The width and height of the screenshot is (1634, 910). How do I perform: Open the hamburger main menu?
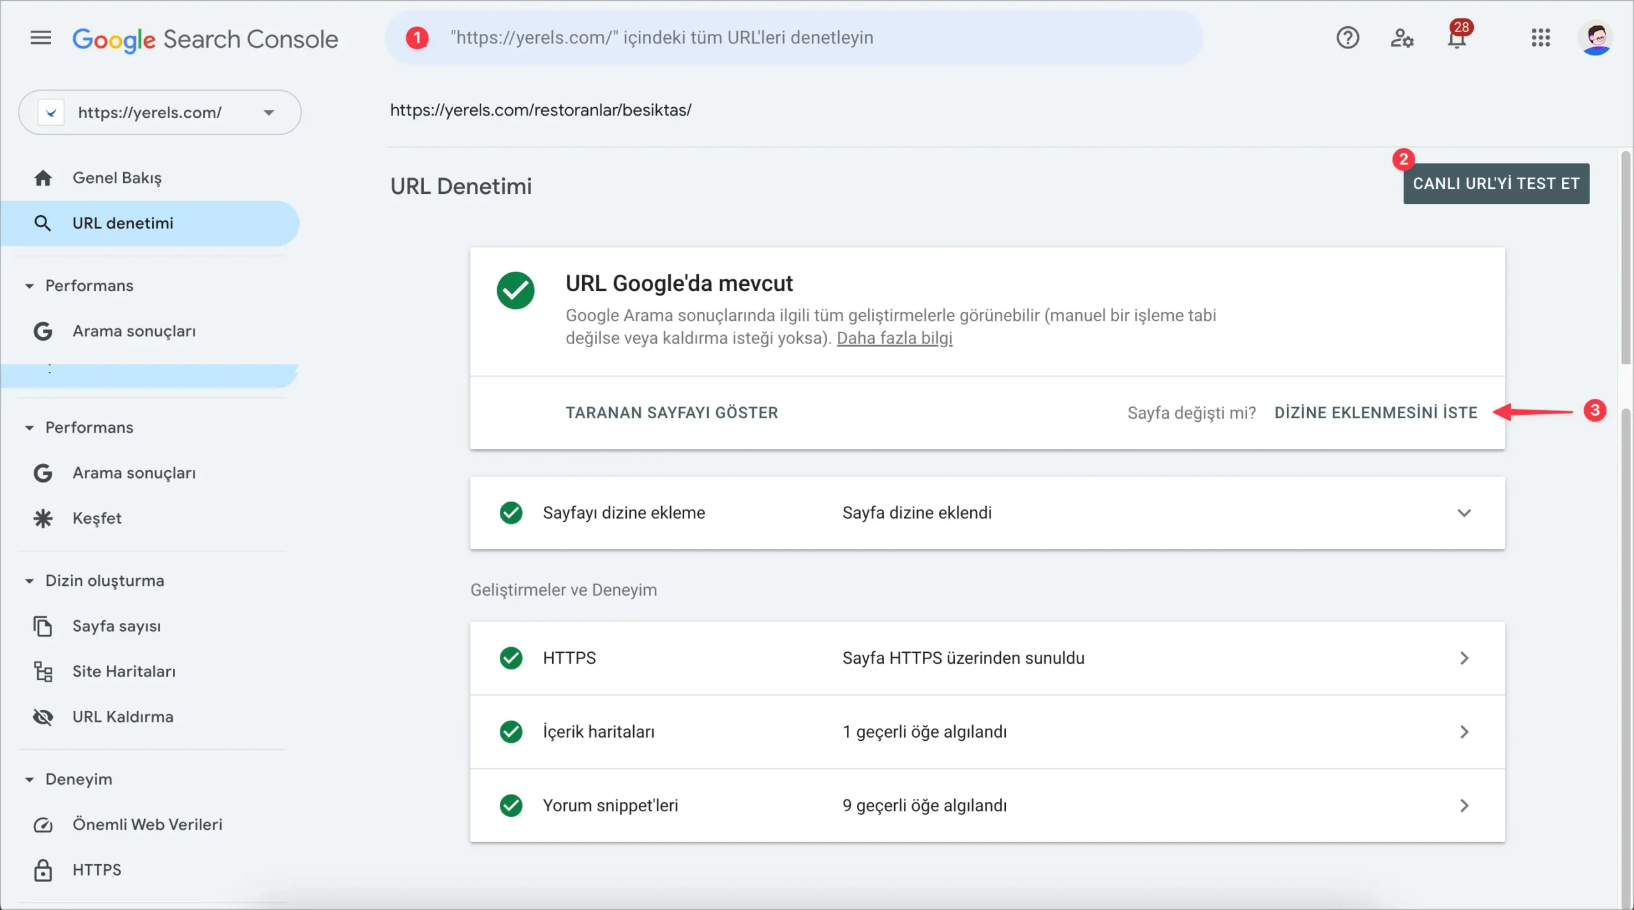pos(40,38)
